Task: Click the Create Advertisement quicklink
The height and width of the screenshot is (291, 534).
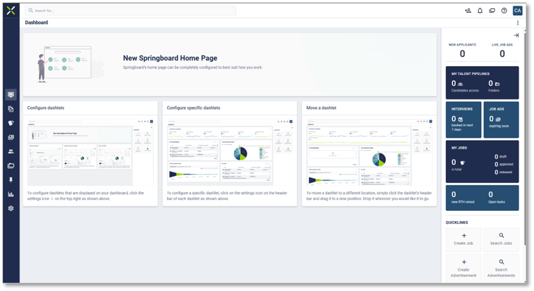Action: (464, 268)
